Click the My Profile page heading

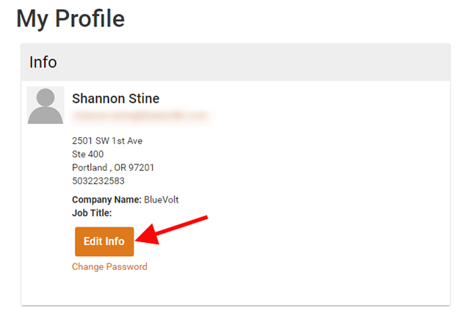click(x=70, y=19)
